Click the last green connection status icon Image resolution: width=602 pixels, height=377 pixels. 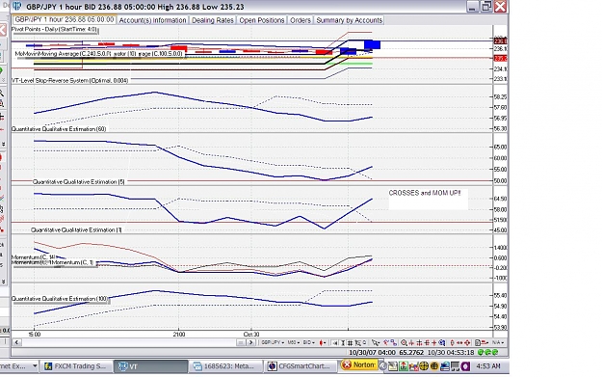tap(495, 352)
